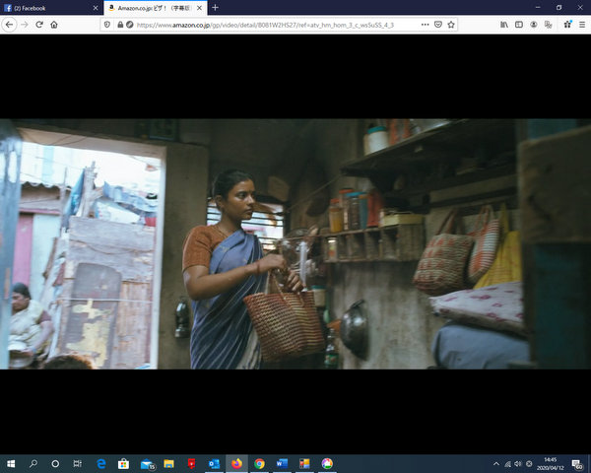Open network status tray icon
The image size is (591, 473).
[x=508, y=464]
